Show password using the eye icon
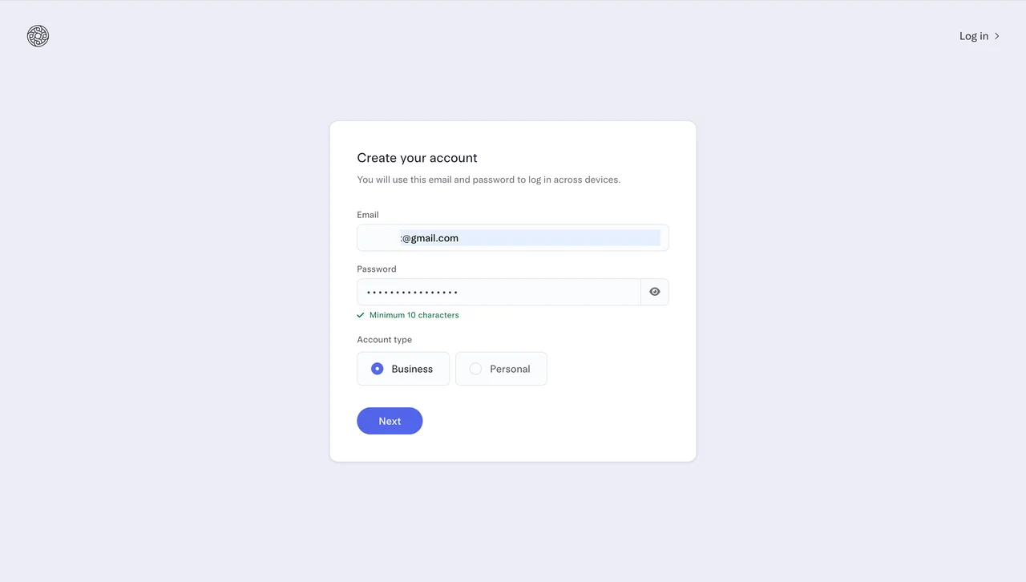Image resolution: width=1026 pixels, height=582 pixels. (655, 292)
